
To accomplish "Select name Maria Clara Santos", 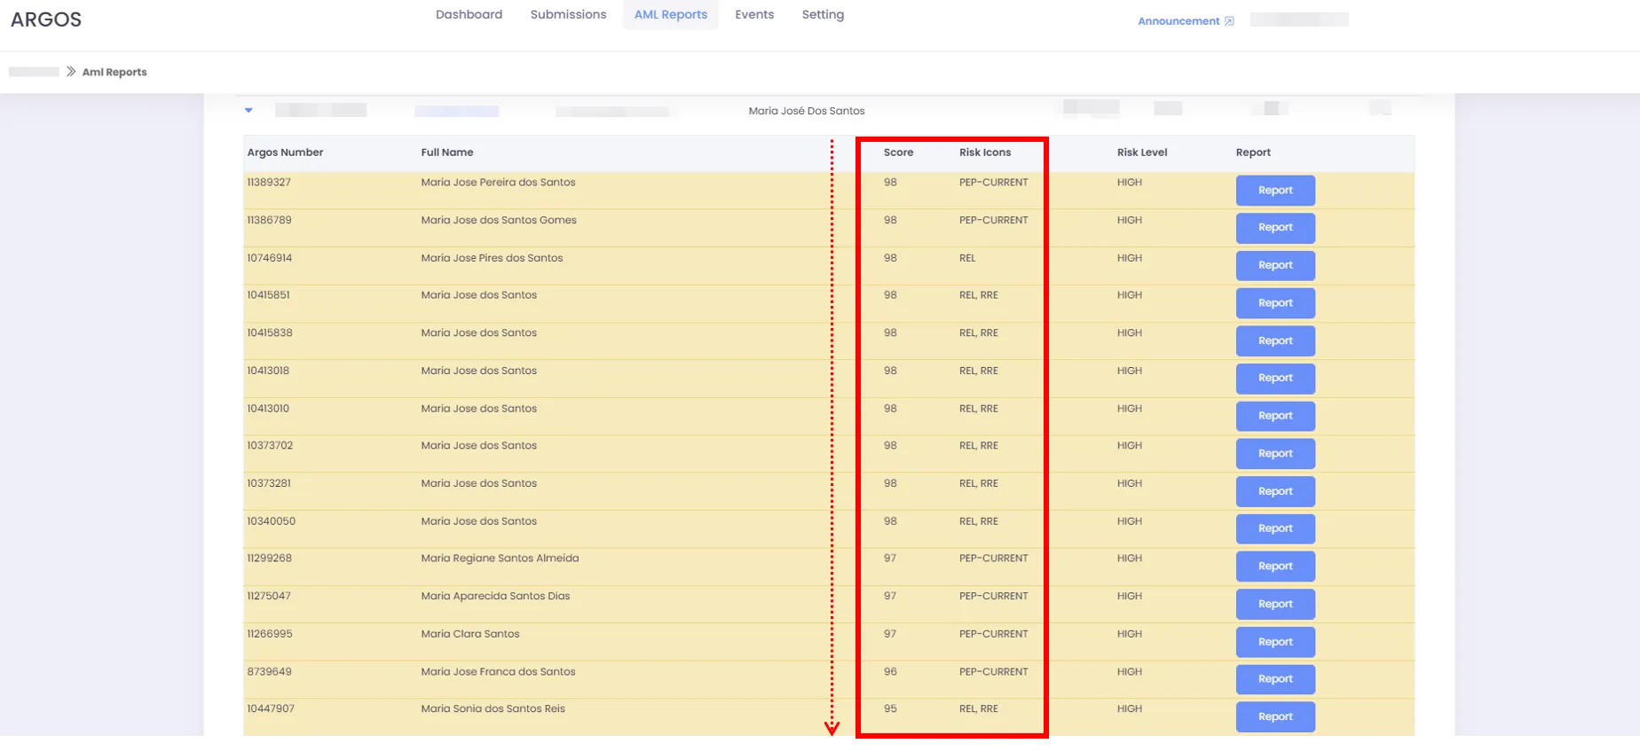I will click(470, 635).
